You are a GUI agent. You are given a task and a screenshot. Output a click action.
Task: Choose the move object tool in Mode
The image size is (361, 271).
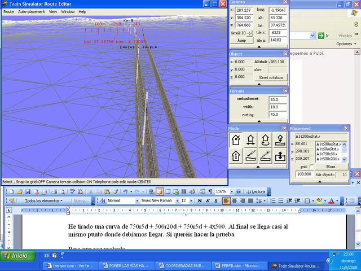[251, 141]
